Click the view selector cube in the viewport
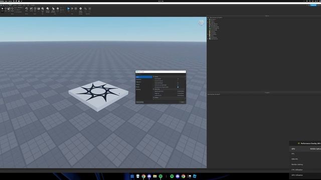Screen dimensions: 321x180 (x=201, y=23)
